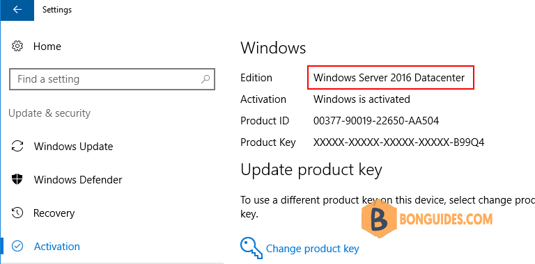Focus the Find a setting search box
Image resolution: width=535 pixels, height=264 pixels.
[112, 79]
